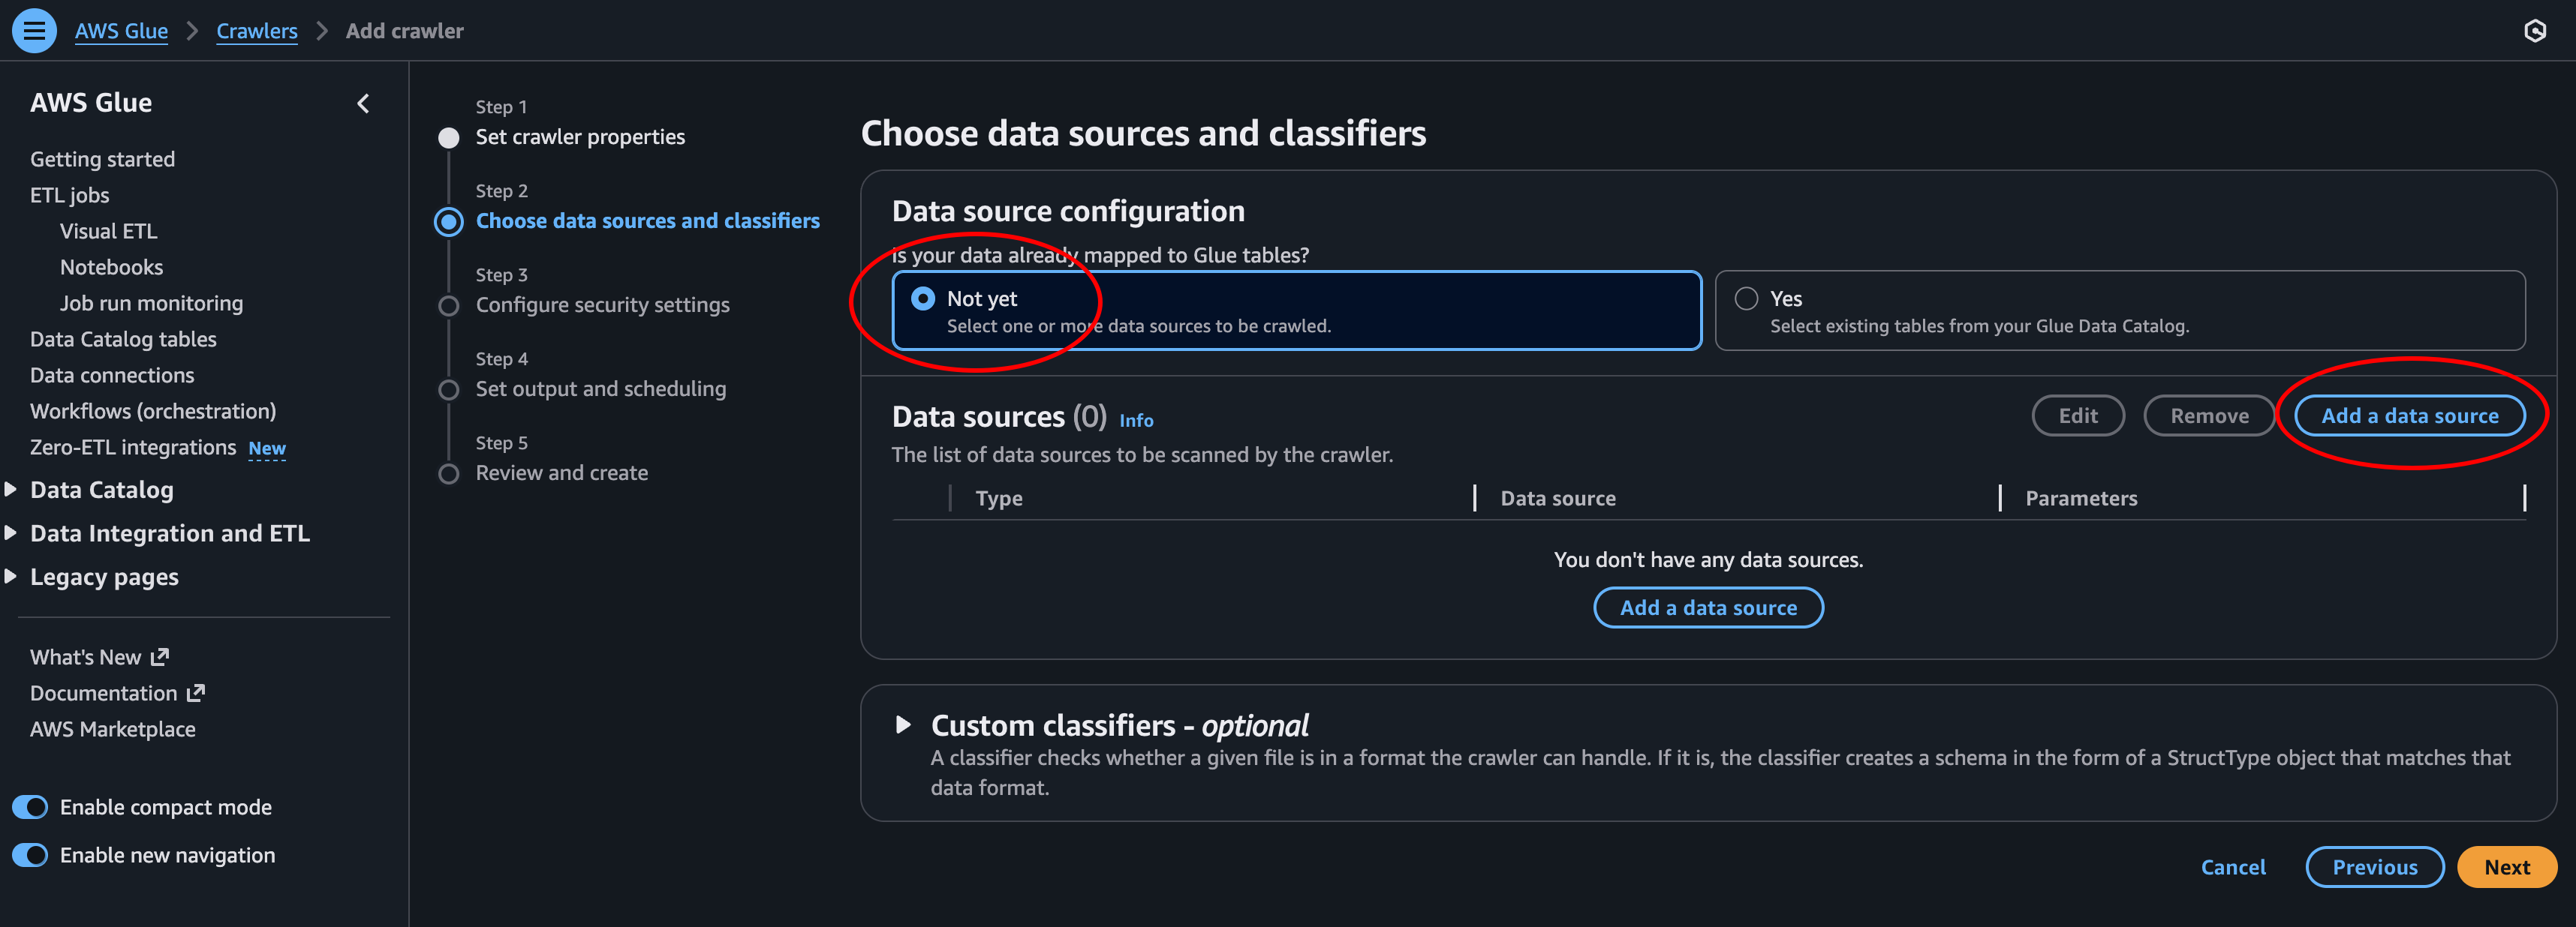This screenshot has height=927, width=2576.
Task: Open Data Catalog tables in sidebar
Action: pos(123,340)
